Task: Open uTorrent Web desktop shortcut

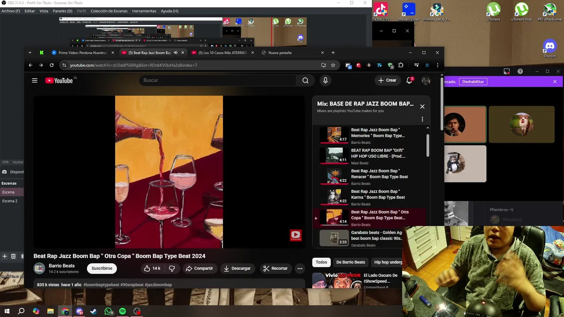Action: pyautogui.click(x=522, y=11)
